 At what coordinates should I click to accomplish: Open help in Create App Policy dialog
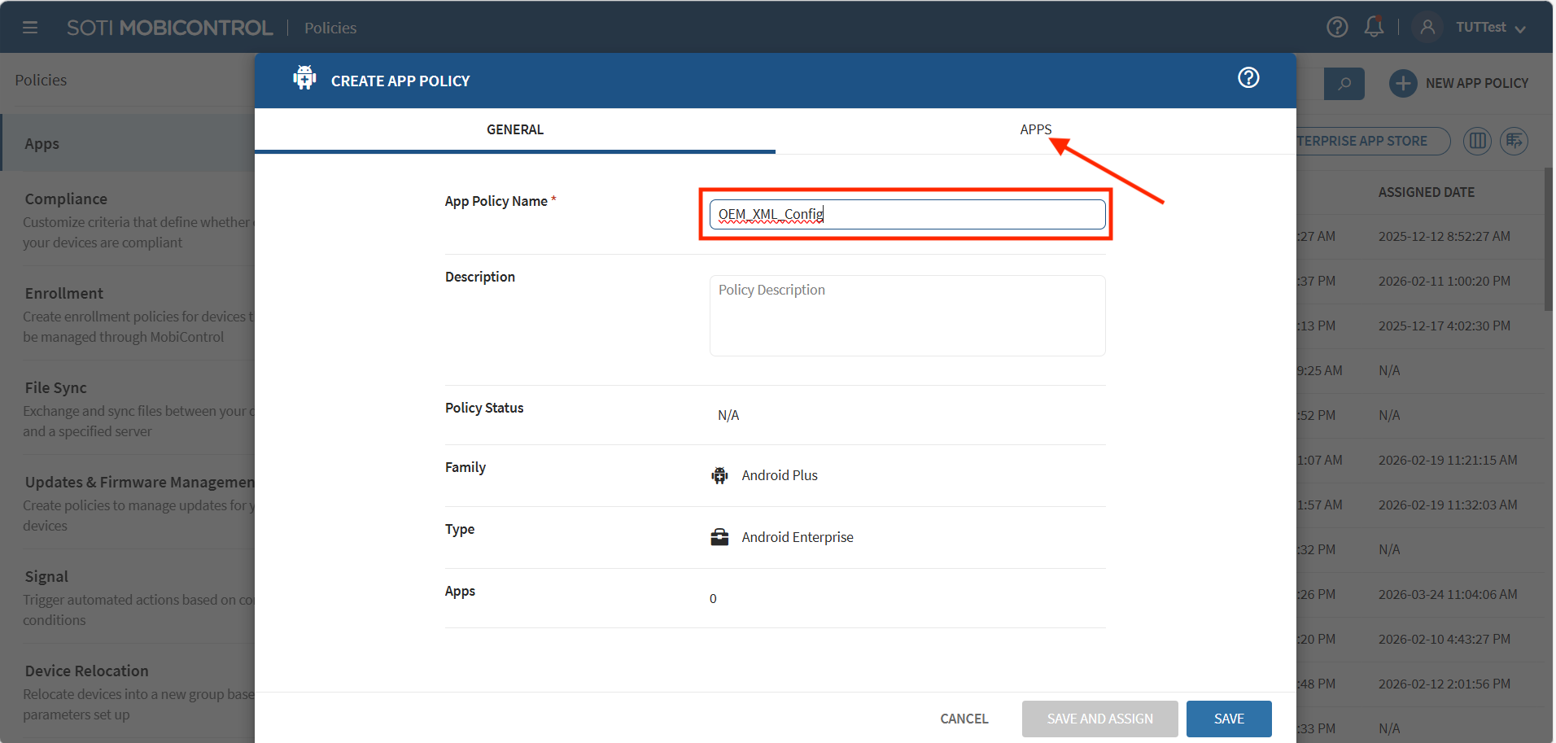tap(1248, 78)
